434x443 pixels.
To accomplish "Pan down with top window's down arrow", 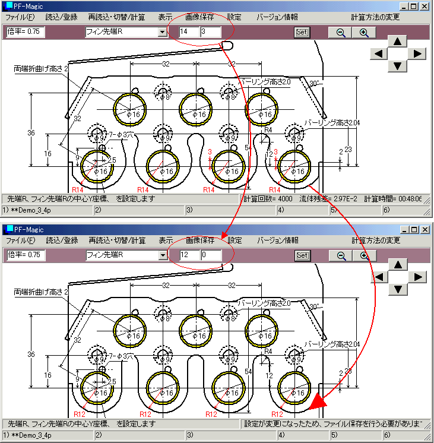I will pos(397,66).
